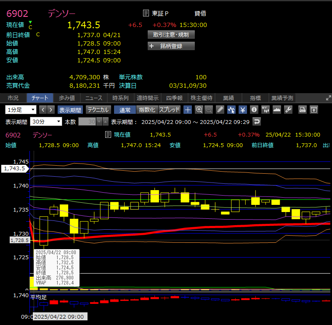
Task: Open the MY chart settings icon
Action: coord(265,110)
